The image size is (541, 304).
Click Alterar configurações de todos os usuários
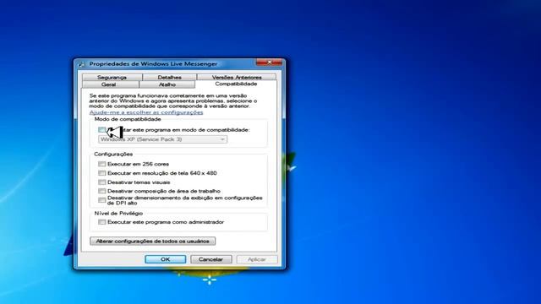152,241
